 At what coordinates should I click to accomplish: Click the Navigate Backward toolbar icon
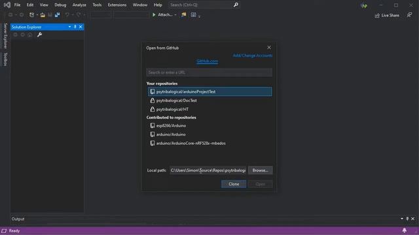[x=10, y=15]
